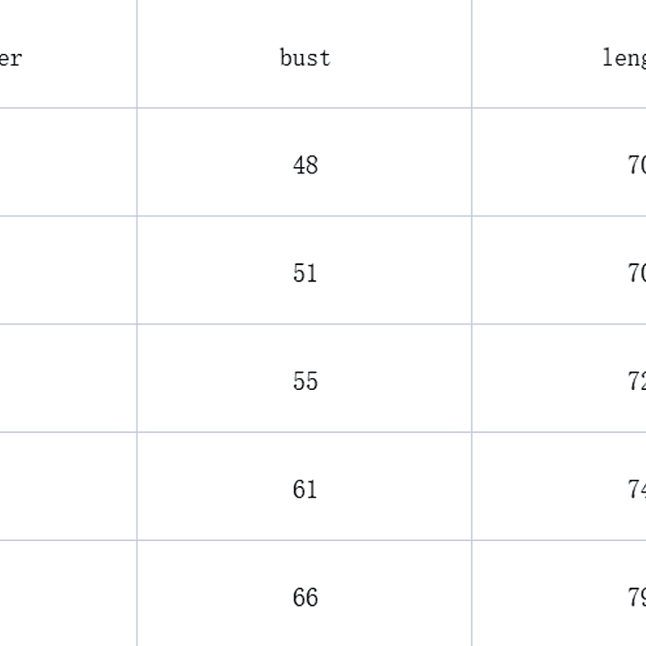Click the vertical border right of the bust header
This screenshot has height=646, width=646.
(472, 58)
